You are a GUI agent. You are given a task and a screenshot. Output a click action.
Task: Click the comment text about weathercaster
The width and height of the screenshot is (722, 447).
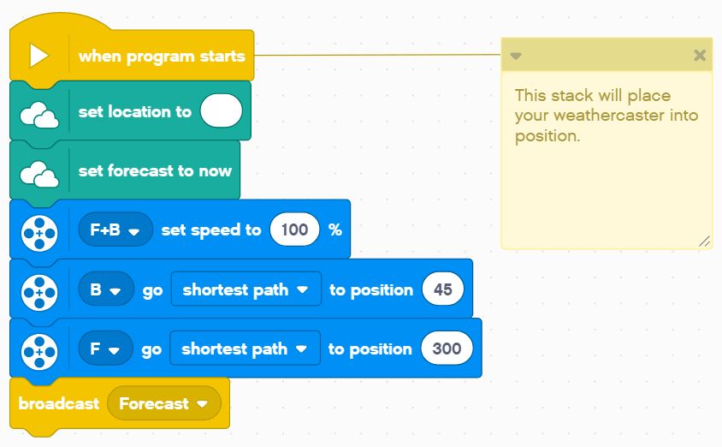606,115
